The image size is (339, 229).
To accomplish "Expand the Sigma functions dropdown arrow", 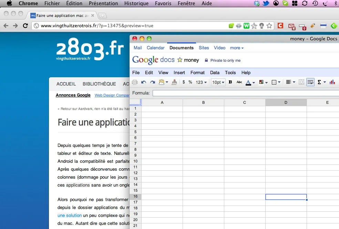I will point(325,82).
